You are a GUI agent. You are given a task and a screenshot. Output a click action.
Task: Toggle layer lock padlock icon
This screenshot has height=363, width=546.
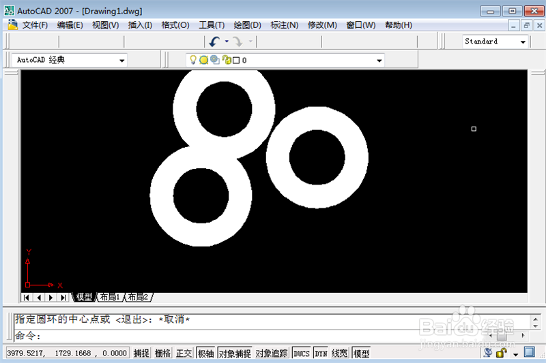(x=227, y=60)
